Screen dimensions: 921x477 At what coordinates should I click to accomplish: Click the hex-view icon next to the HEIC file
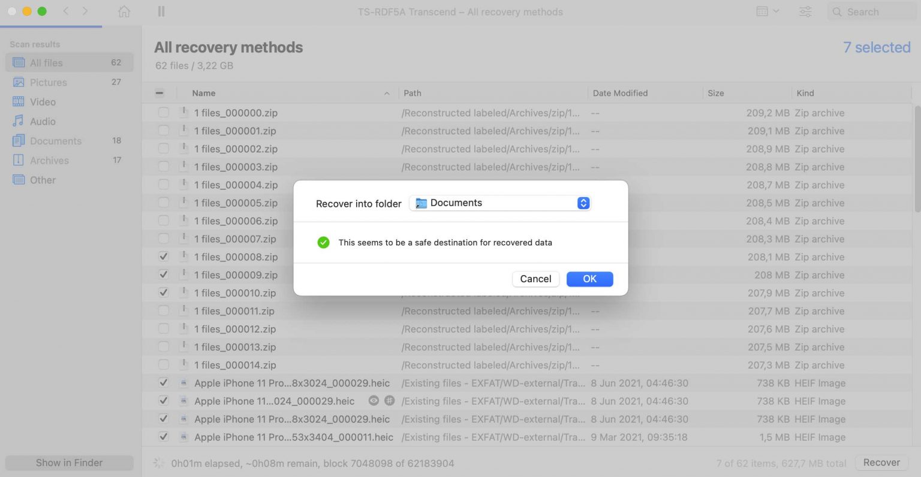click(x=390, y=401)
